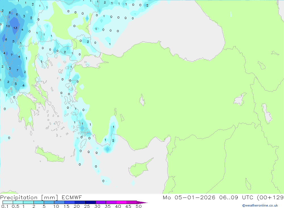284x208 pixels.
Task: Open the weatheronline.co.uk credit link
Action: click(260, 205)
